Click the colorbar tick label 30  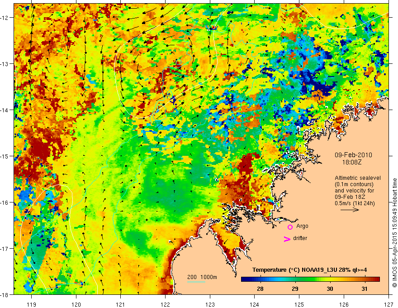330,289
